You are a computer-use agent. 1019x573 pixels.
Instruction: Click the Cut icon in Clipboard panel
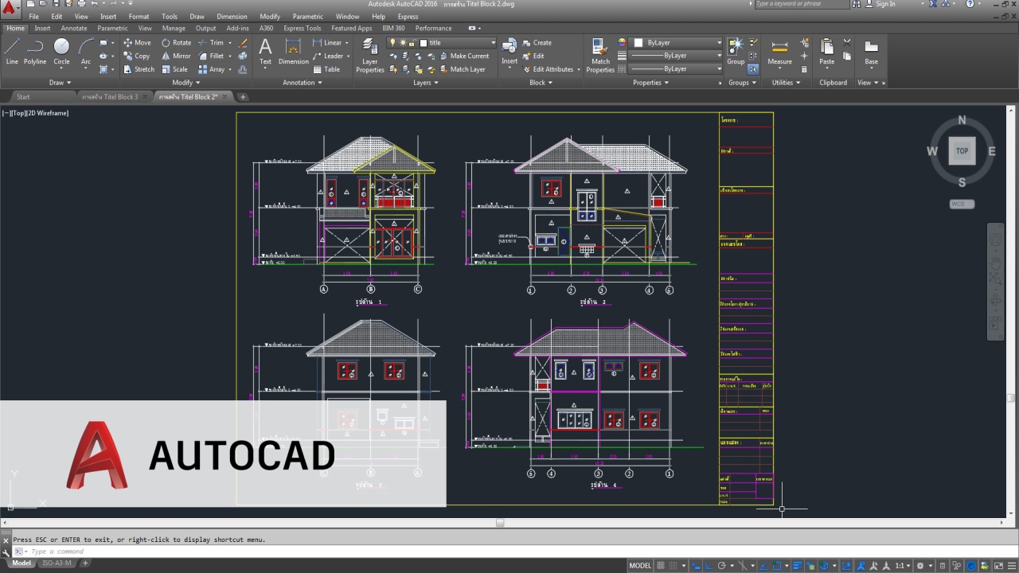pyautogui.click(x=846, y=43)
